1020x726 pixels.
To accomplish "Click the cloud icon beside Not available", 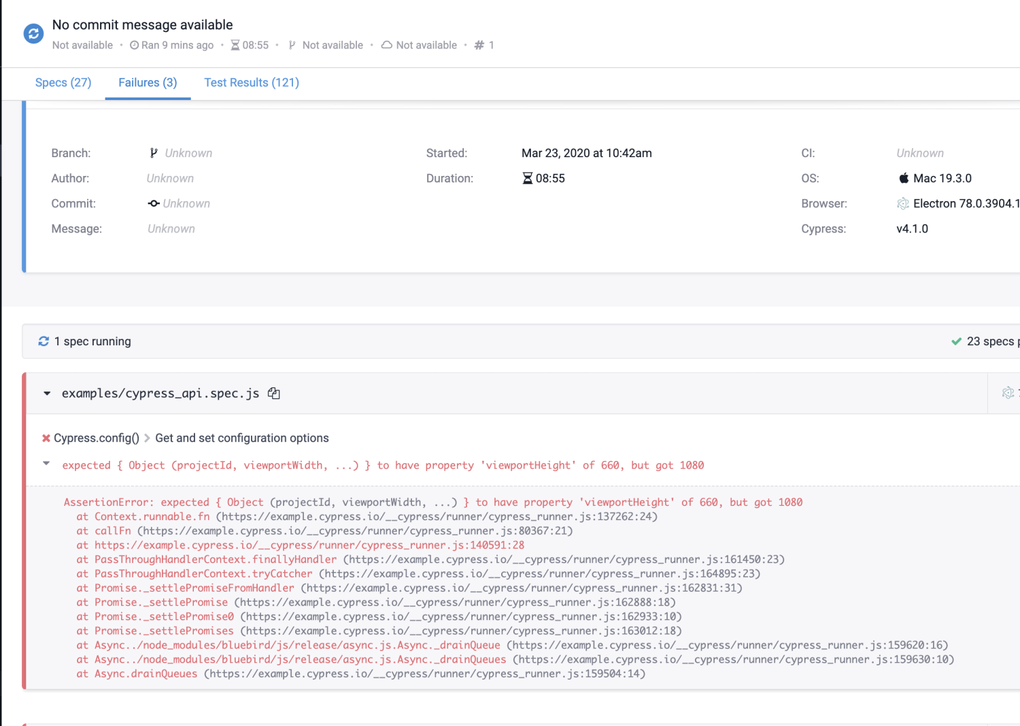I will 387,45.
